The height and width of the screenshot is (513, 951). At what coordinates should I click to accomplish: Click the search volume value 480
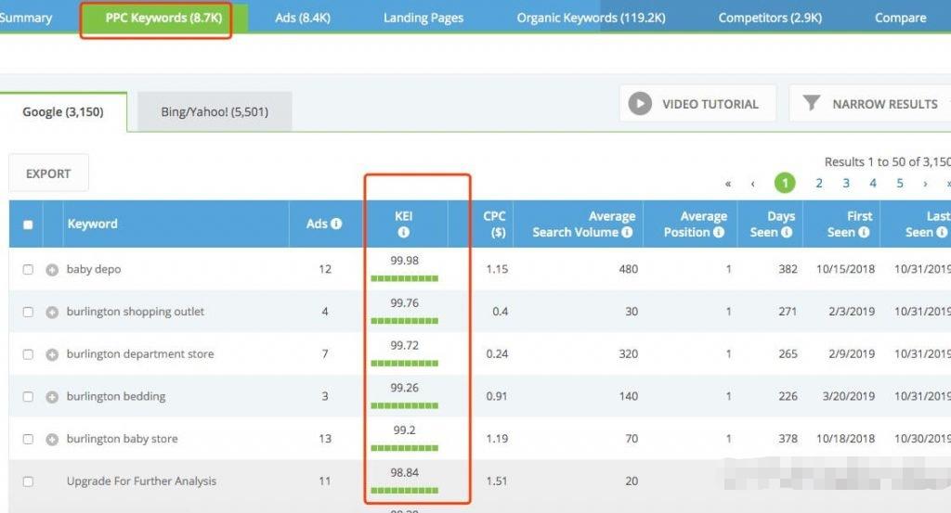coord(629,269)
